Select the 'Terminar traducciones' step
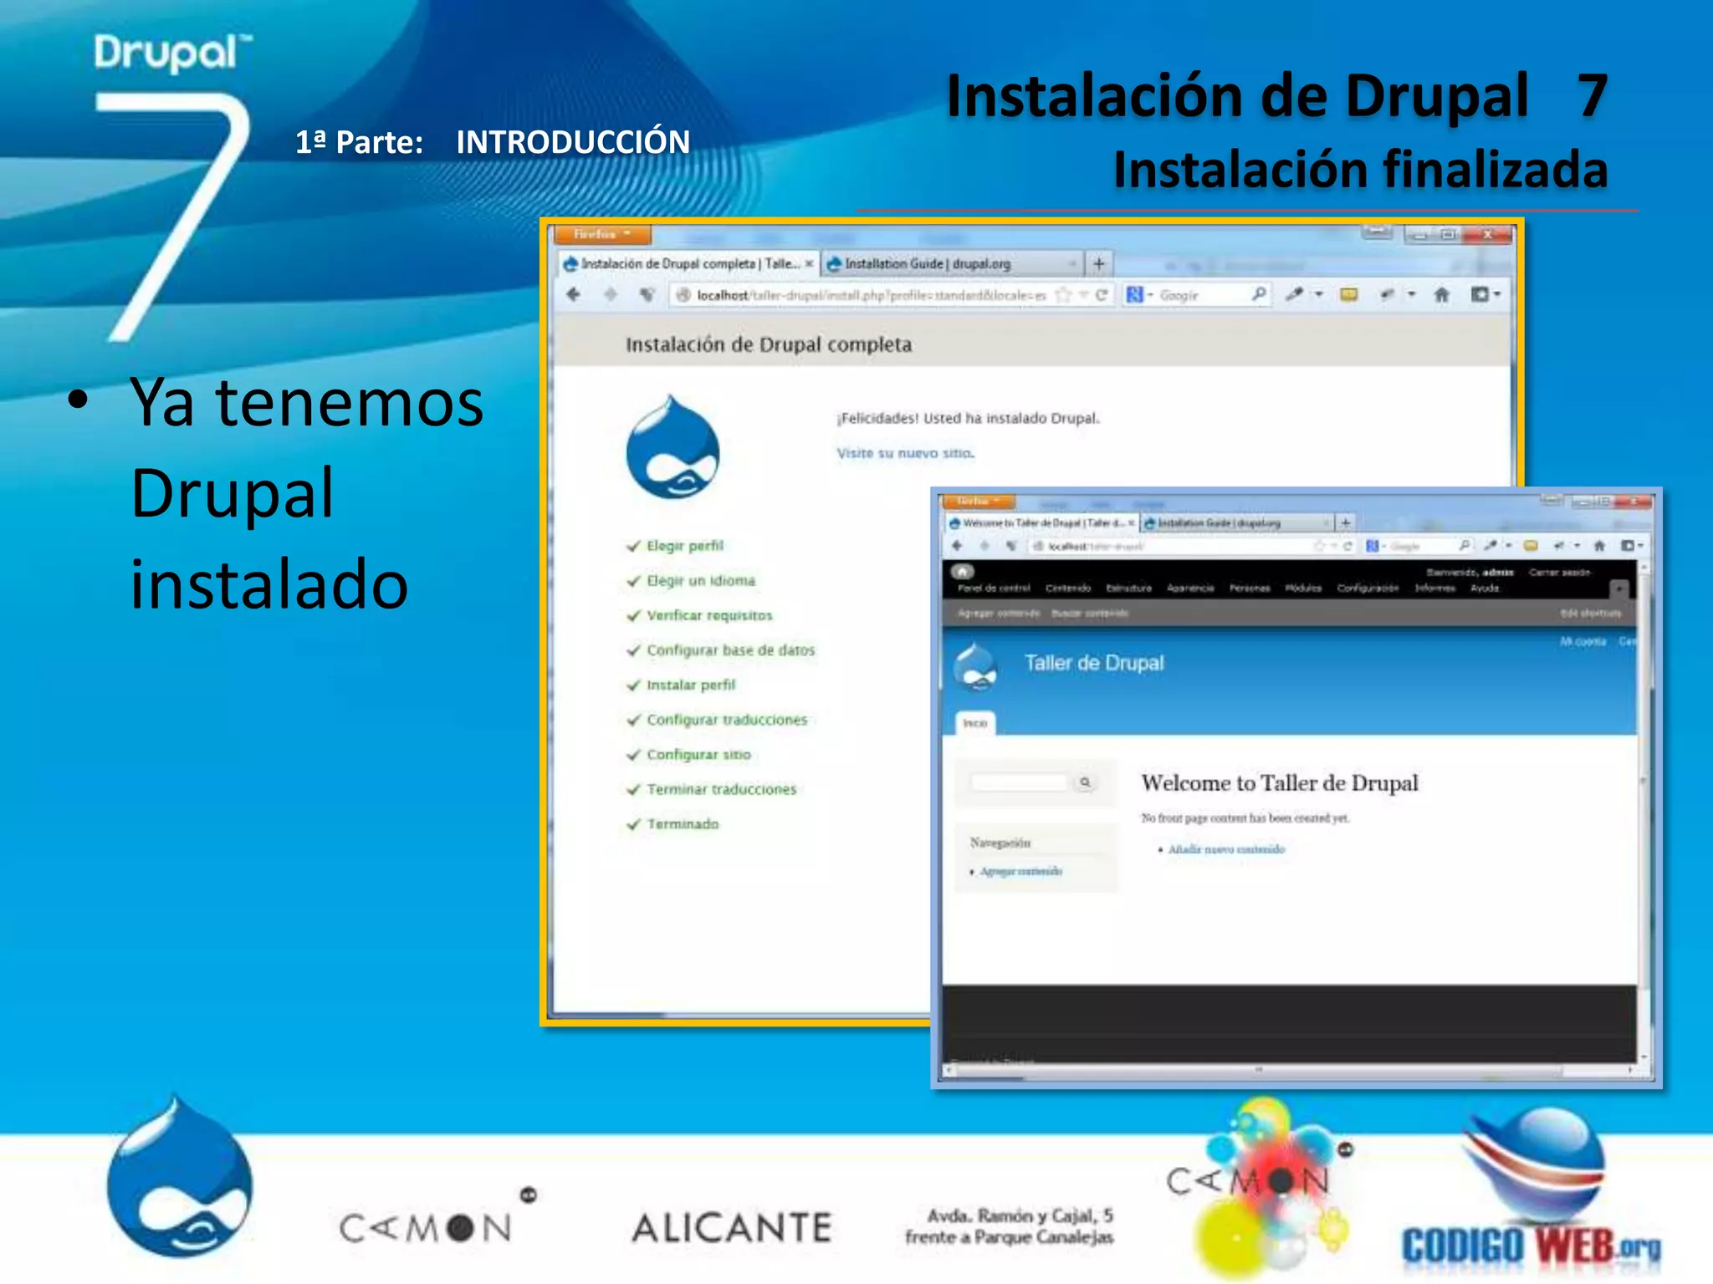The height and width of the screenshot is (1284, 1713). (x=721, y=790)
